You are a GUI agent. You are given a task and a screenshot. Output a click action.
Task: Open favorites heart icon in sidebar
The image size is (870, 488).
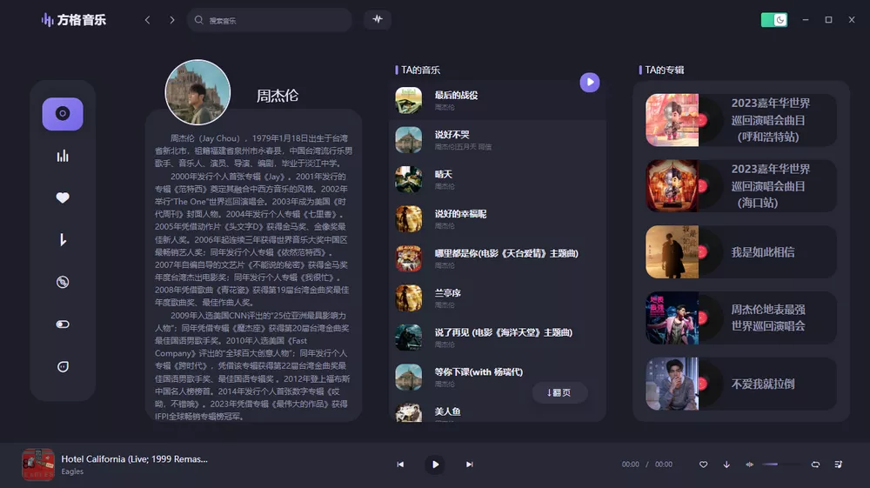tap(63, 197)
